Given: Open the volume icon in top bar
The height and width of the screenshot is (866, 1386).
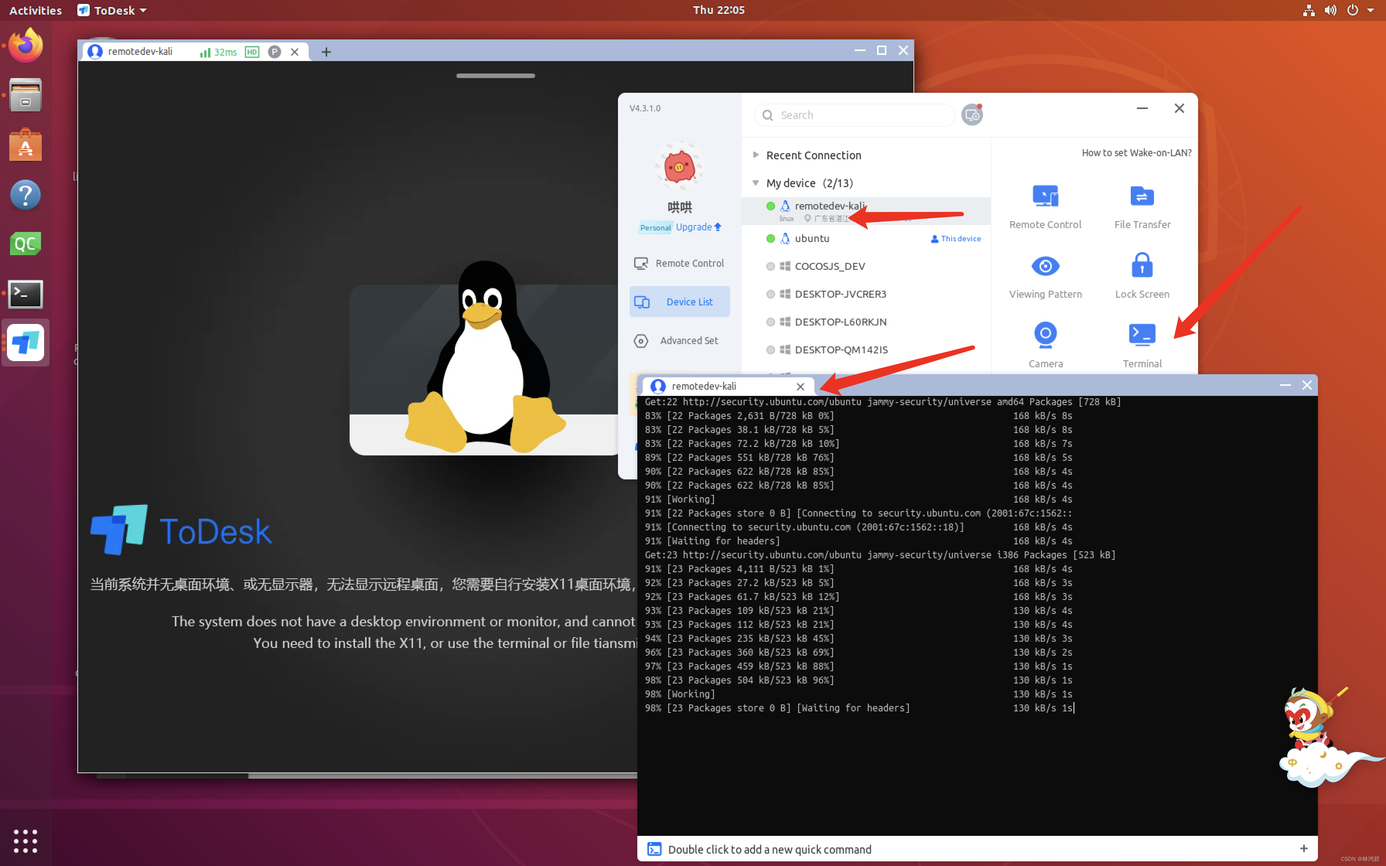Looking at the screenshot, I should tap(1330, 10).
